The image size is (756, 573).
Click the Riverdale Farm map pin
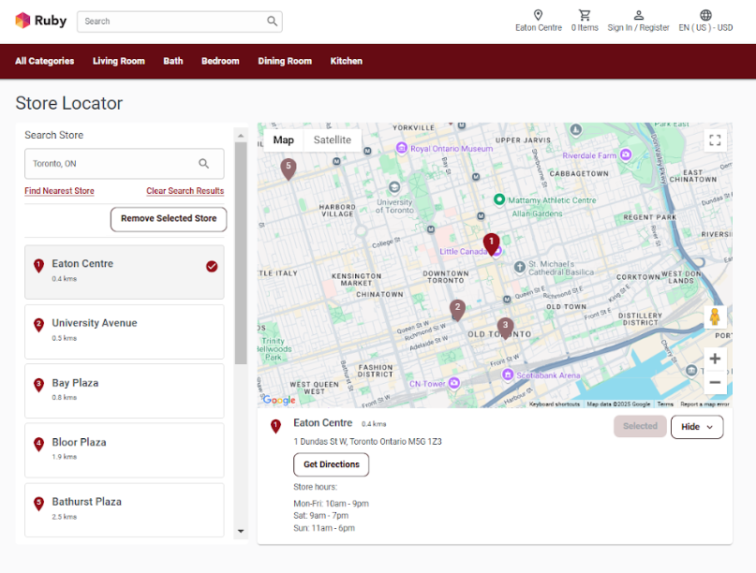pos(626,154)
